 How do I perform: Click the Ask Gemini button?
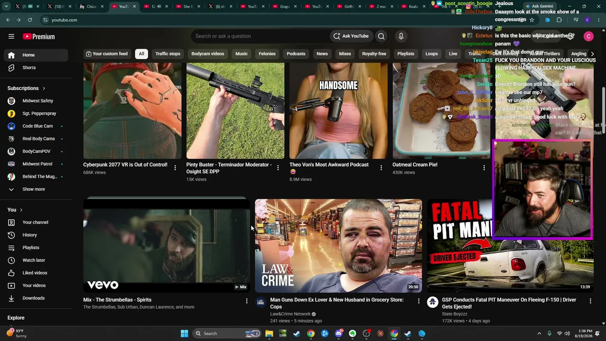[x=539, y=7]
